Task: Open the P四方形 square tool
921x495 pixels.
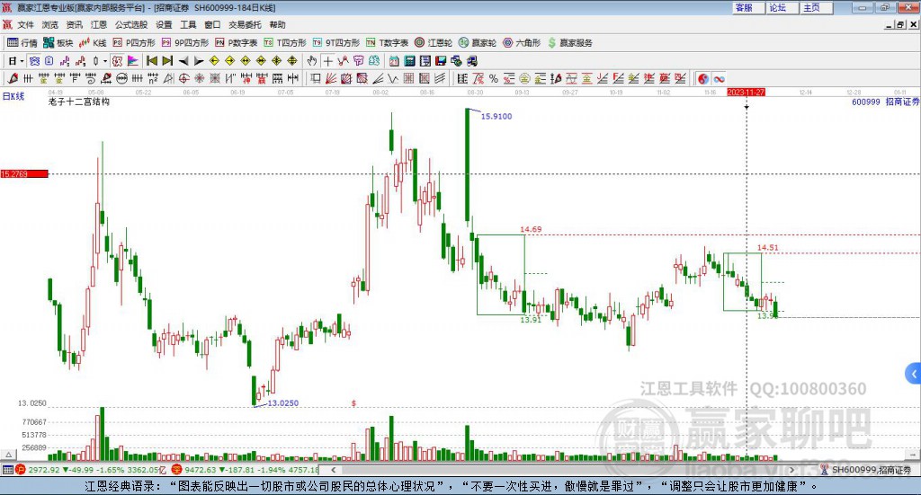Action: pos(135,43)
